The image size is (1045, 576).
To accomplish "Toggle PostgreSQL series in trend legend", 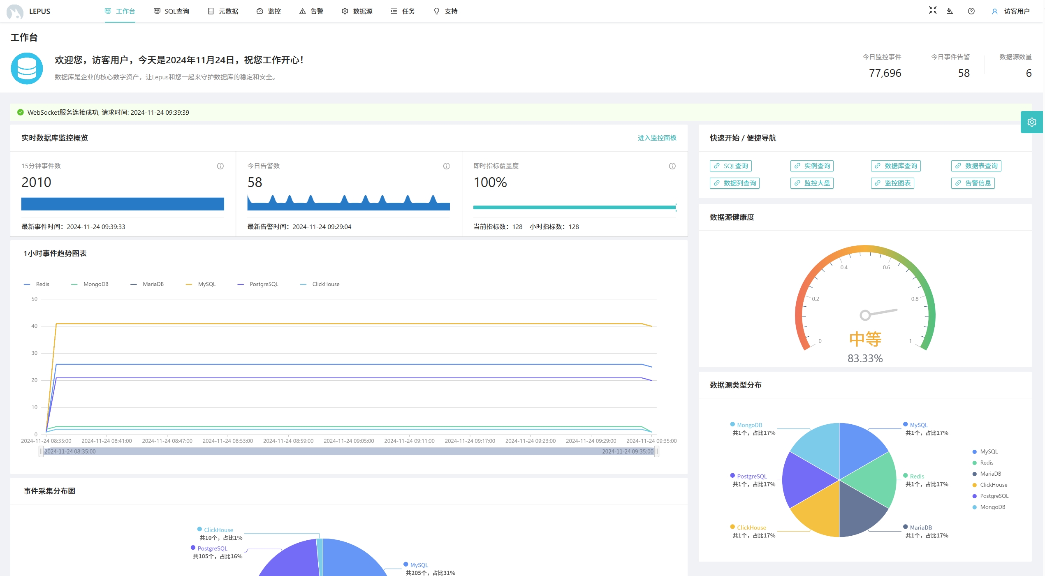I will click(x=258, y=284).
